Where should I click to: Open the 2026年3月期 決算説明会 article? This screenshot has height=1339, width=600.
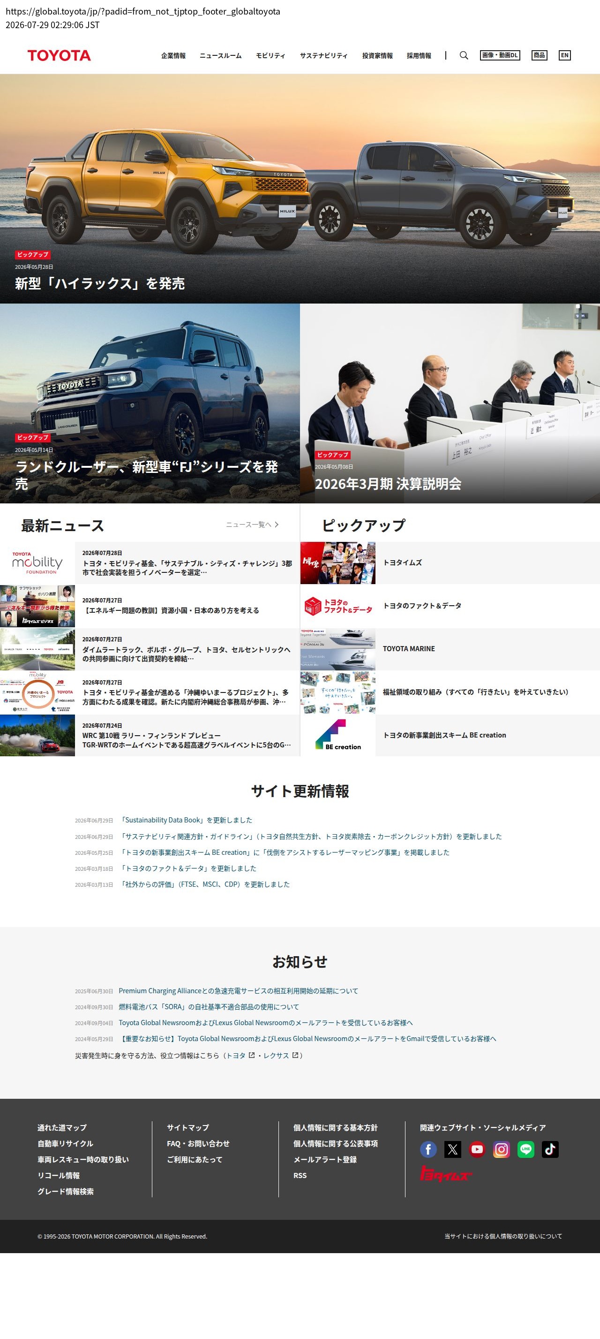(x=450, y=403)
